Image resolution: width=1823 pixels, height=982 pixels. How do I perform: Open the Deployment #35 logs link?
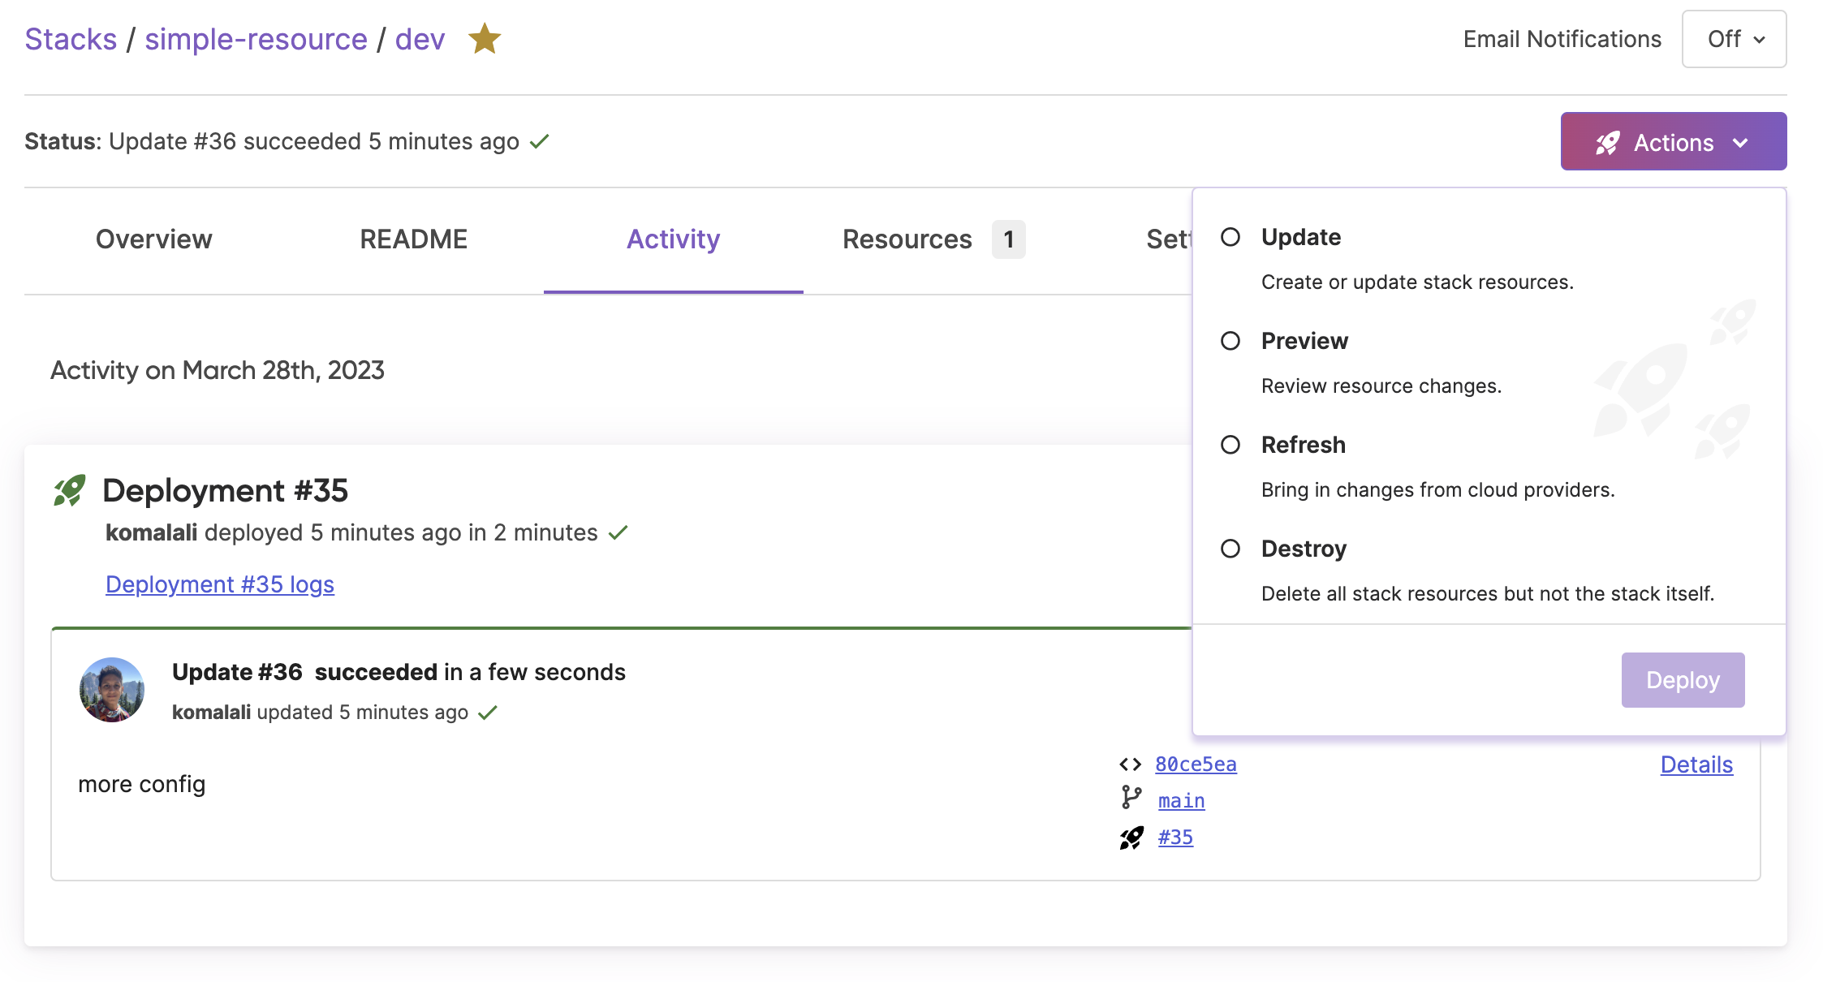(218, 584)
